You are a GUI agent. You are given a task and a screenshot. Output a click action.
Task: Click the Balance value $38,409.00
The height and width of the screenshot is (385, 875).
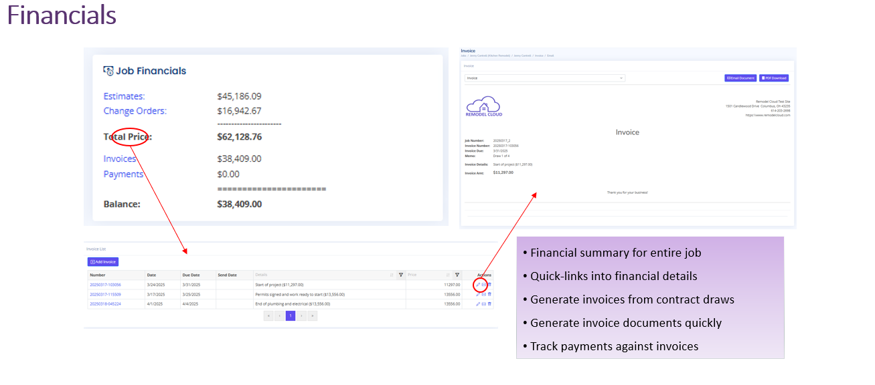click(x=240, y=204)
